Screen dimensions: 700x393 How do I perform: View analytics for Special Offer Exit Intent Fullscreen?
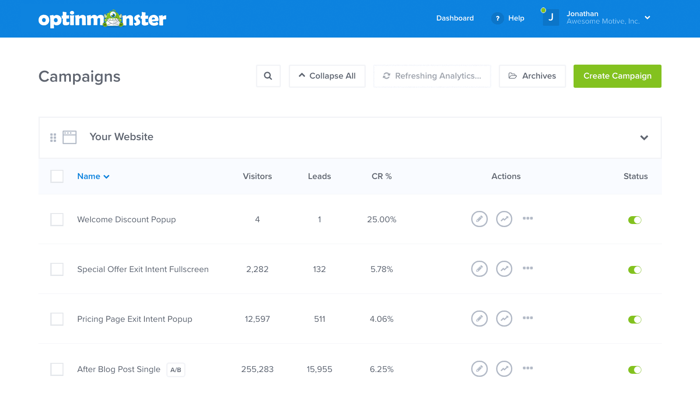tap(504, 269)
